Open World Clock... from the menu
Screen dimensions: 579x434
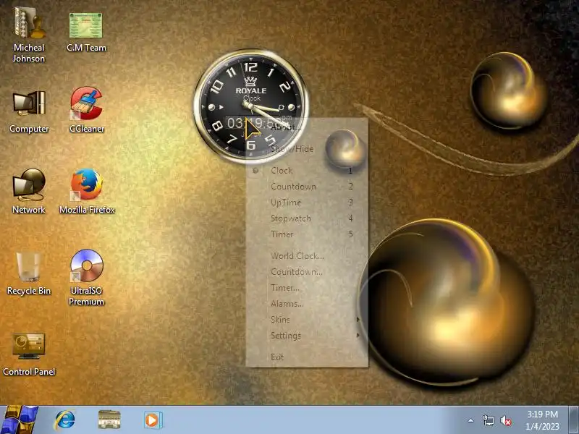(x=306, y=256)
